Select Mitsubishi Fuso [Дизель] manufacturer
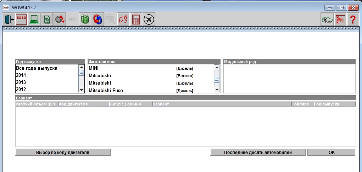This screenshot has width=362, height=172. [151, 90]
